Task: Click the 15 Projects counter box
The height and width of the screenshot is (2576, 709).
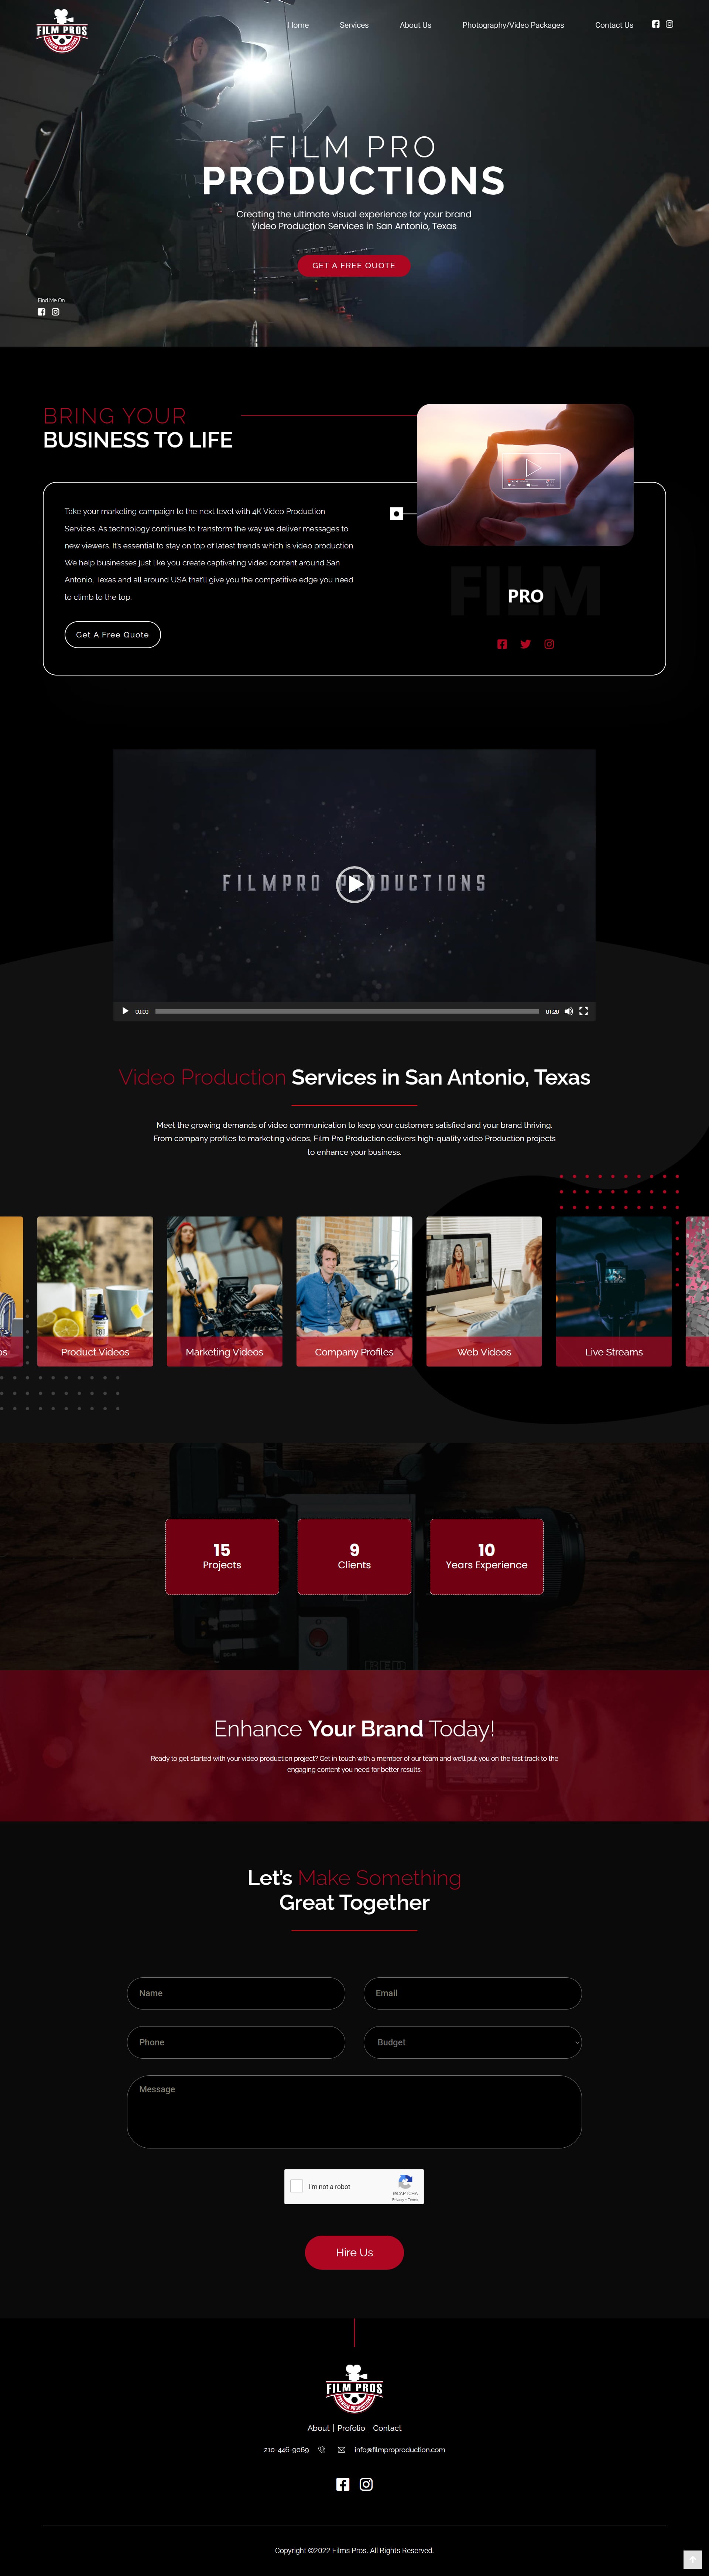Action: (222, 1556)
